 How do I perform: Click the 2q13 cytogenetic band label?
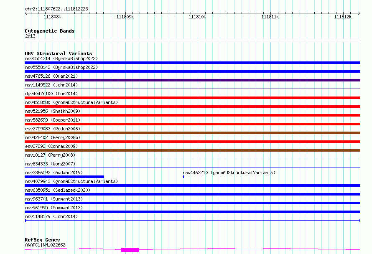(x=30, y=36)
